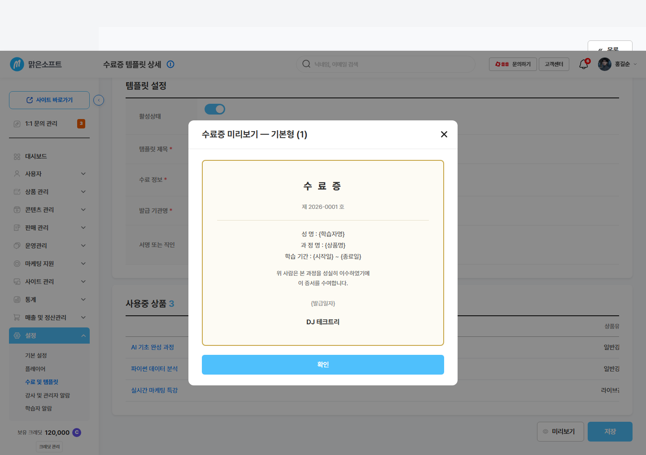Close the certificate preview dialog

point(444,134)
